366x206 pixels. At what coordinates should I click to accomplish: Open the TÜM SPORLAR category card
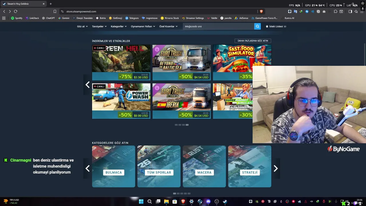(159, 167)
